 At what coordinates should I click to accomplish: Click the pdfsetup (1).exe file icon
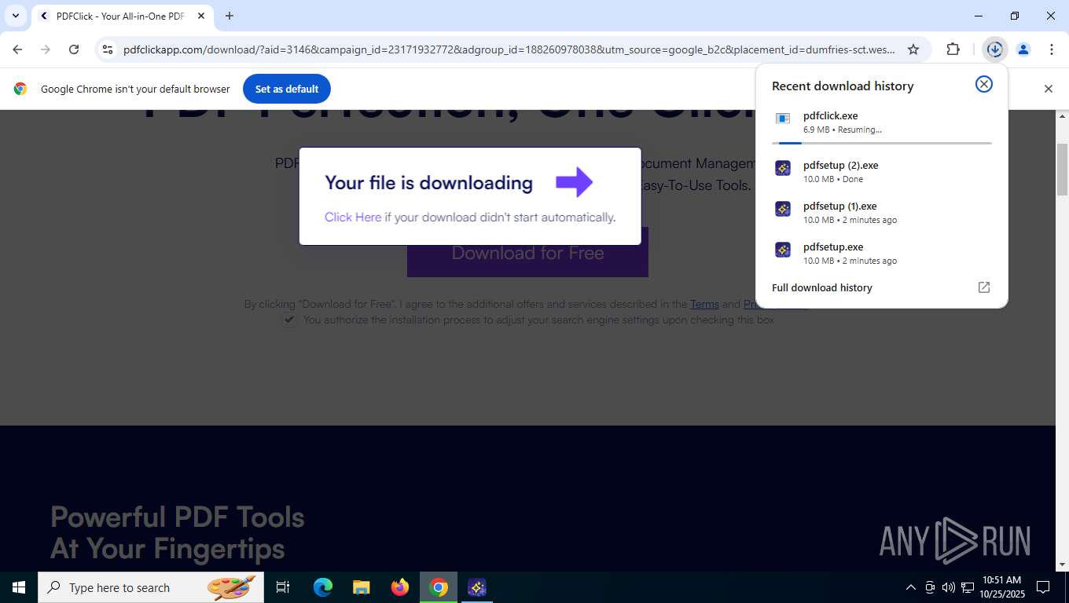click(783, 209)
